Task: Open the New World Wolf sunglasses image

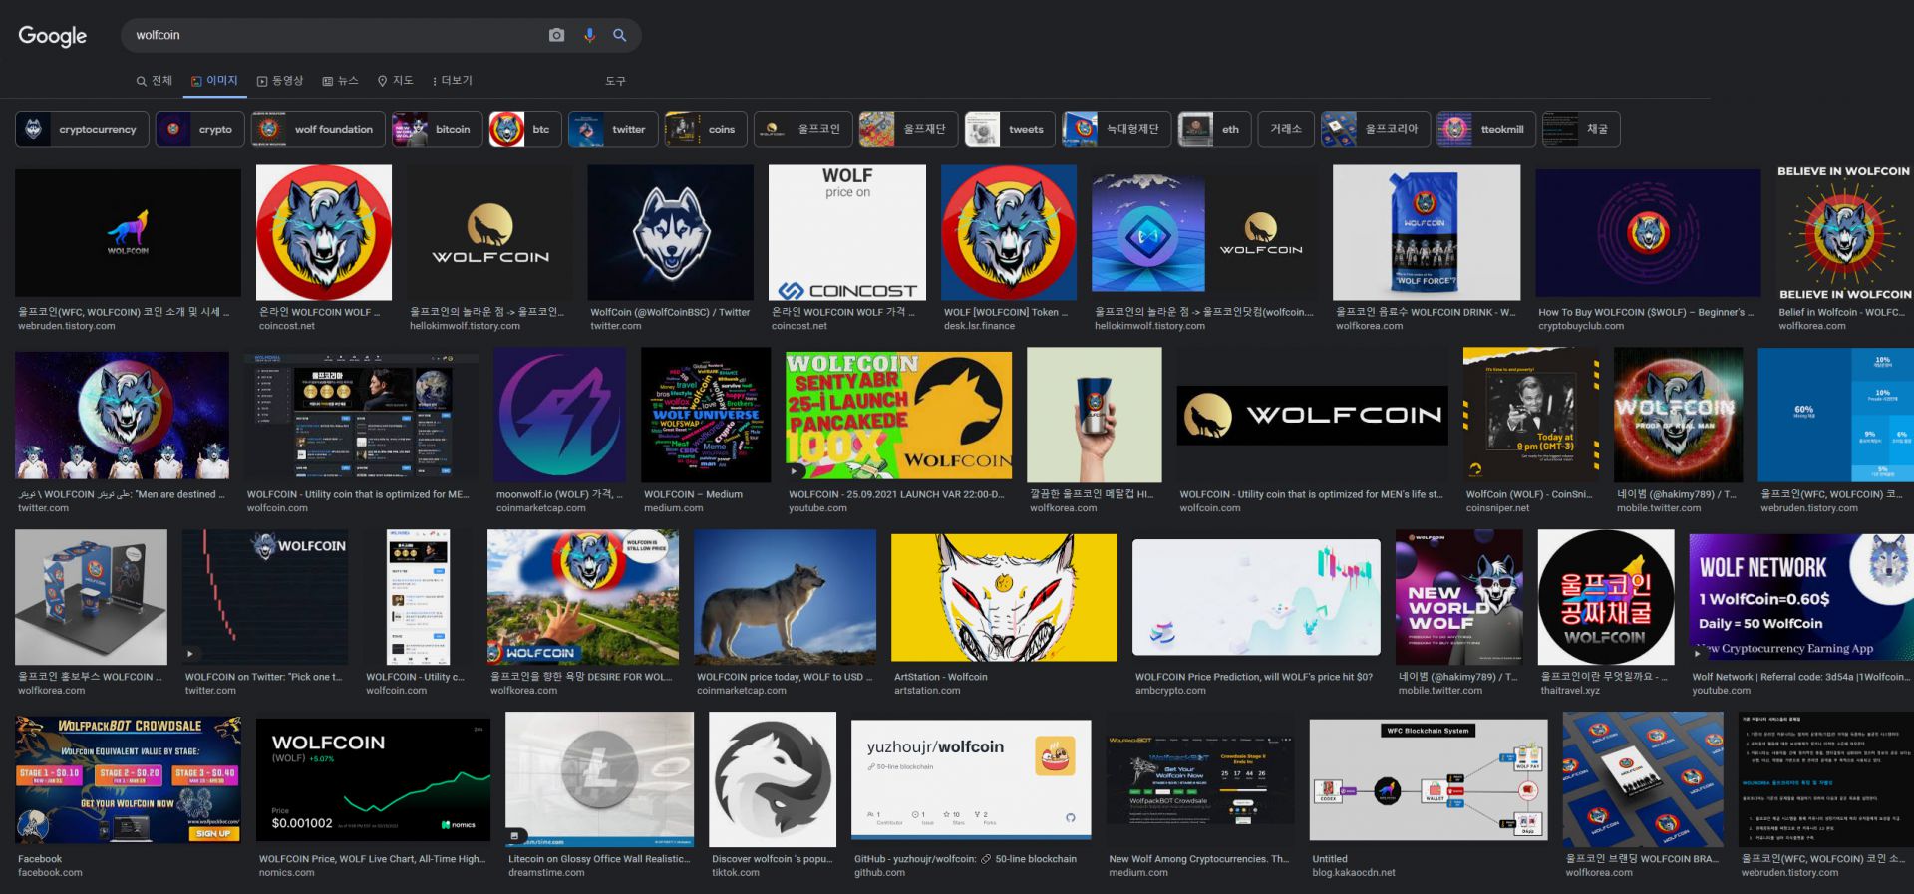Action: click(x=1459, y=597)
